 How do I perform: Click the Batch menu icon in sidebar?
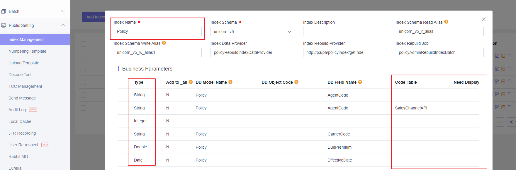[4, 11]
